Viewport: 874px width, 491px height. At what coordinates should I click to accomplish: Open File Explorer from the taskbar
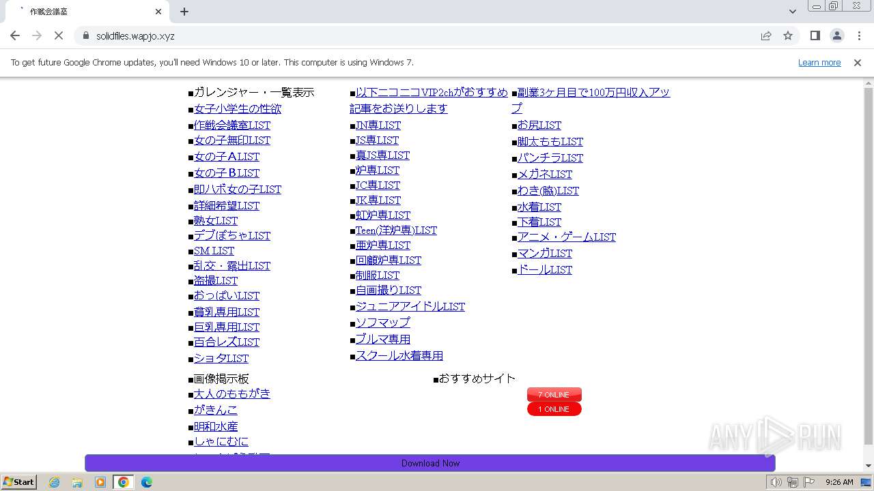(77, 482)
